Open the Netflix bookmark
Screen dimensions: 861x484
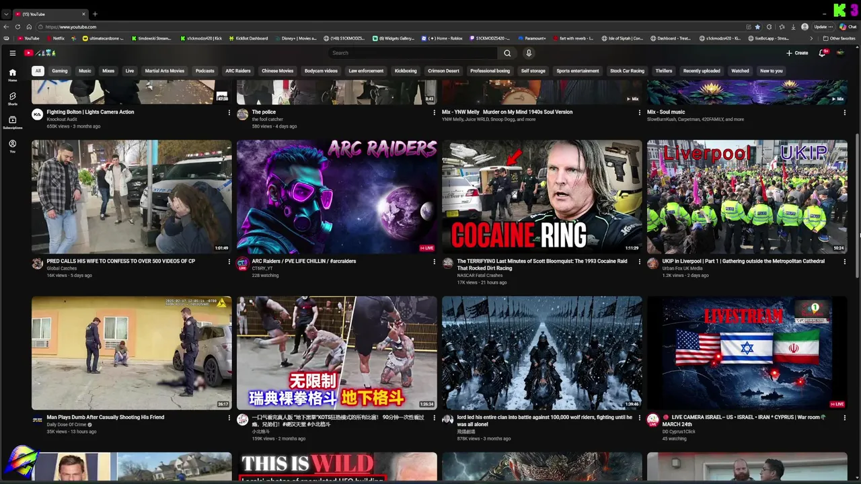click(55, 38)
